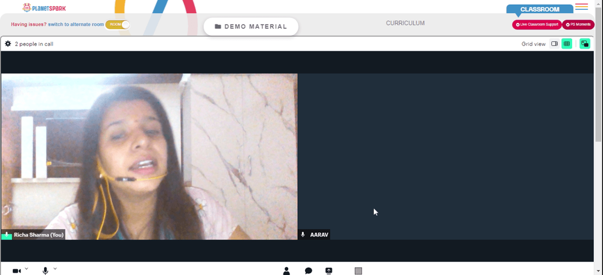Open the chat bubble panel
This screenshot has height=275, width=603.
[308, 271]
